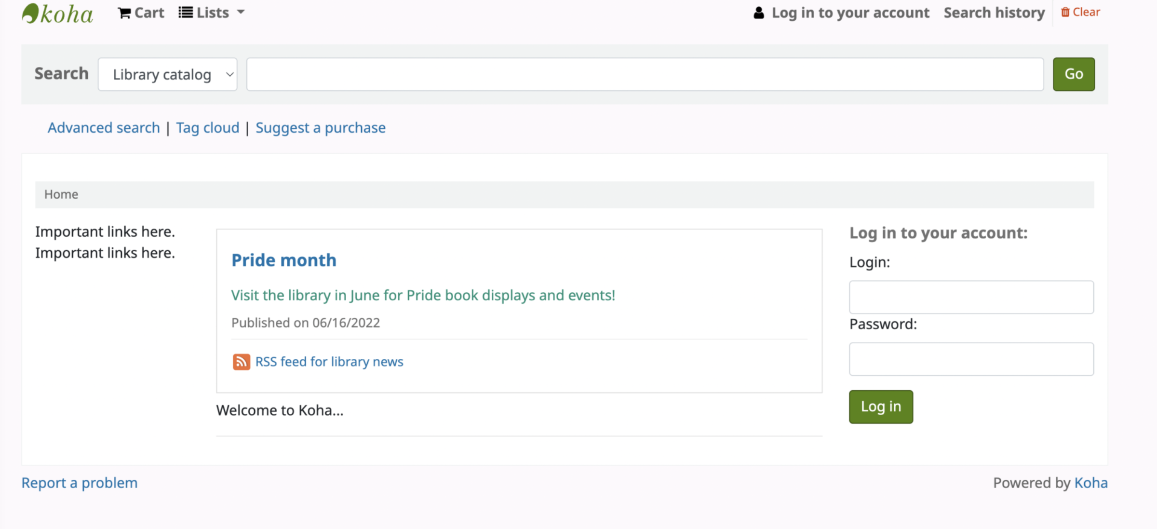Open the Library catalog search dropdown

point(167,74)
